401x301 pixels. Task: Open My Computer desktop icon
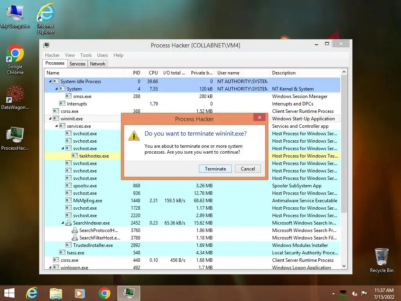click(x=15, y=16)
